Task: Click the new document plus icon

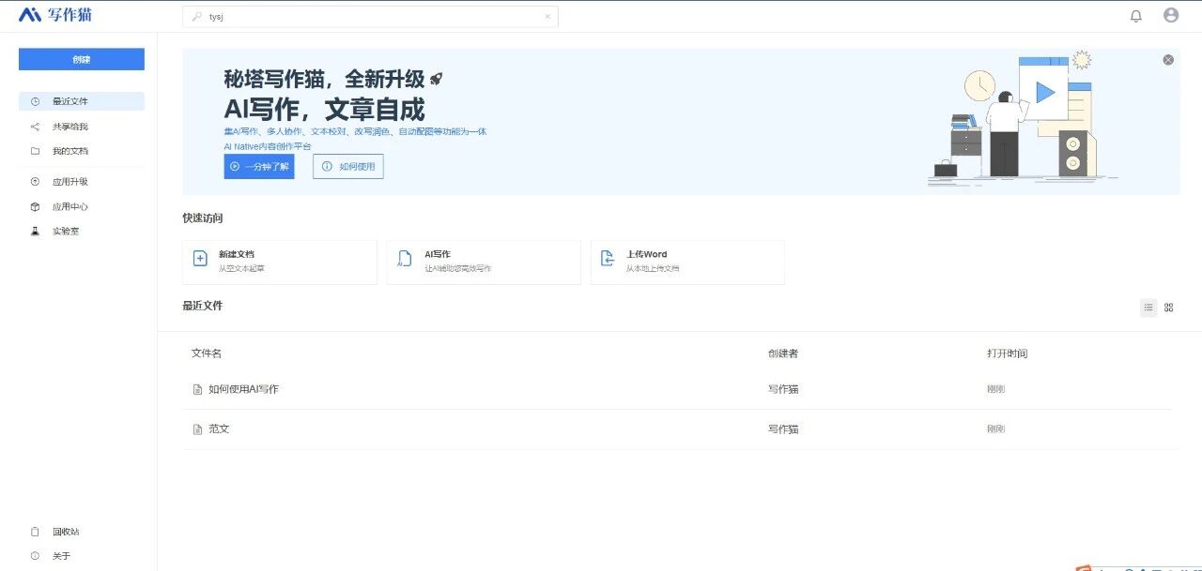Action: (x=200, y=259)
